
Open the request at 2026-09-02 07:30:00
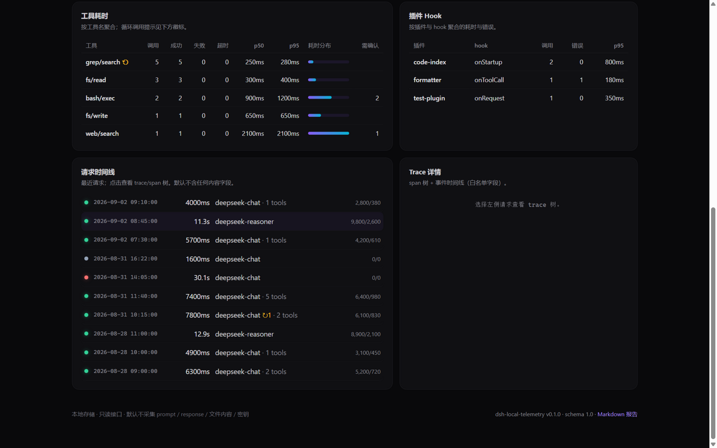(232, 240)
